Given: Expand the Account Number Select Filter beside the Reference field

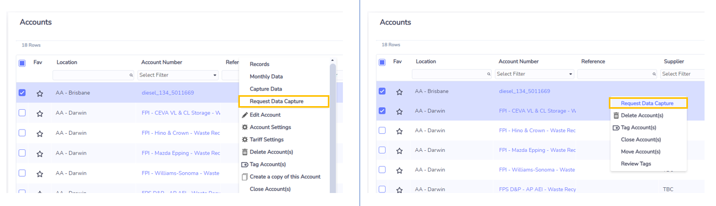Looking at the screenshot, I should [534, 74].
